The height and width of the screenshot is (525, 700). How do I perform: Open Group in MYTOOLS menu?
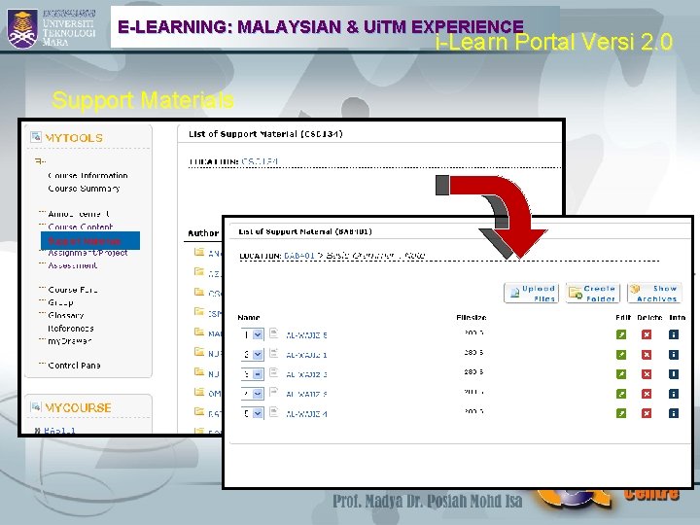(x=60, y=302)
